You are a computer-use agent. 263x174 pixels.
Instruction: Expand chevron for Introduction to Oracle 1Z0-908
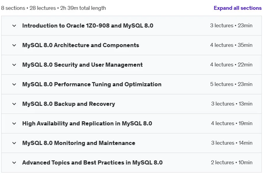14,26
